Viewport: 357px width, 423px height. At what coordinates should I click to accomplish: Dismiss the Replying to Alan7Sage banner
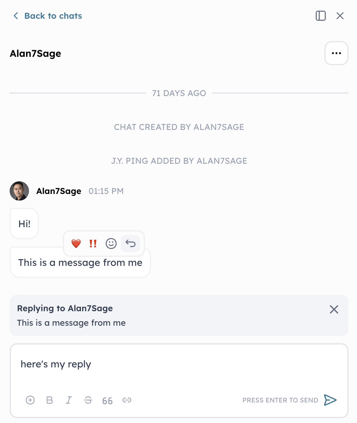(334, 309)
